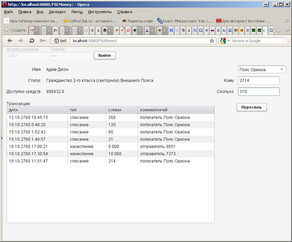Open the Рецепты кофе bookmark
This screenshot has width=292, height=242.
[x=138, y=21]
